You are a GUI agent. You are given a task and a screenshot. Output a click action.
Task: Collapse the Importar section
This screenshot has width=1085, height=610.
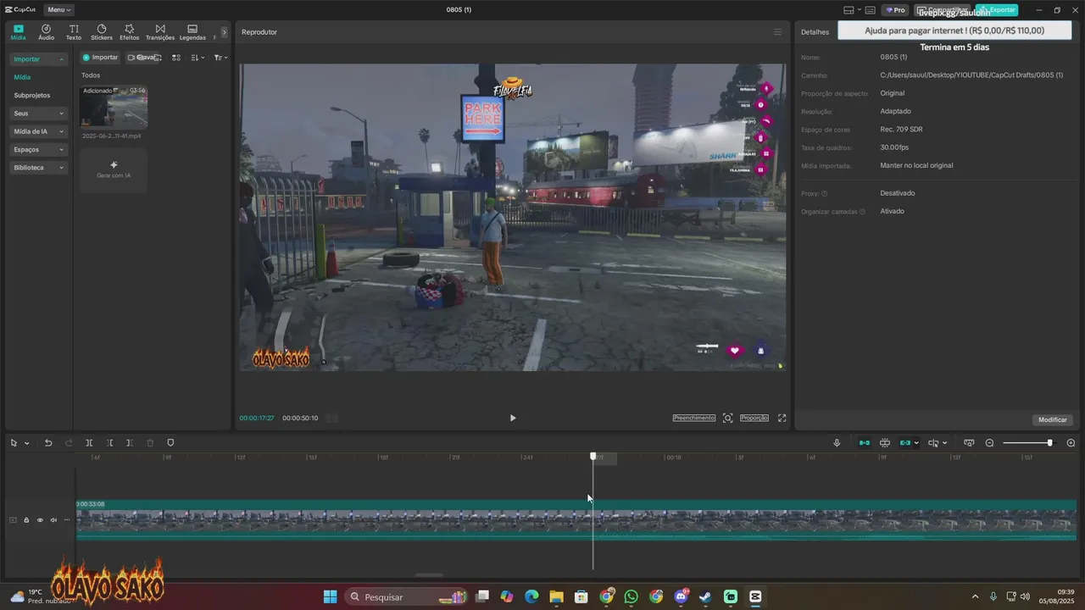[39, 59]
